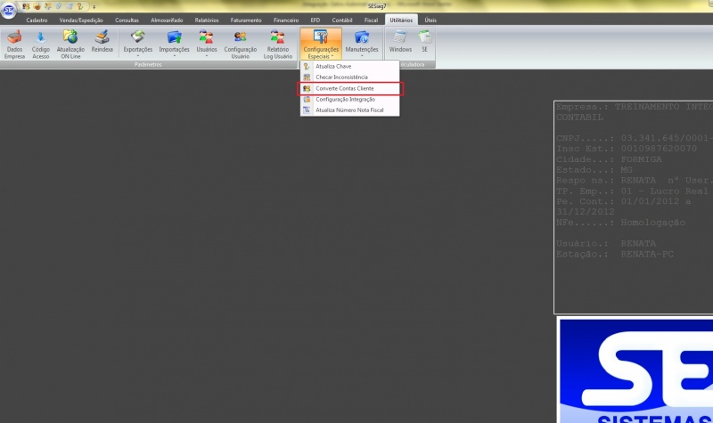Image resolution: width=713 pixels, height=423 pixels.
Task: Open Relatório Log Usuário
Action: pyautogui.click(x=278, y=43)
